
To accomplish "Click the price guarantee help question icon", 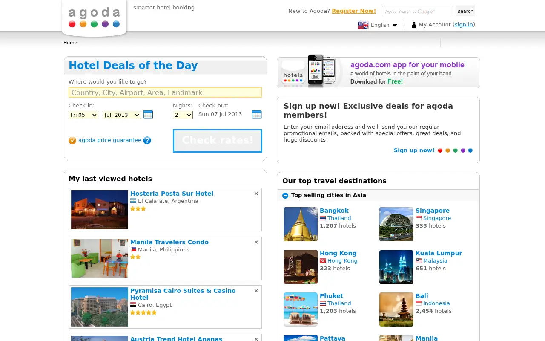I will 147,140.
